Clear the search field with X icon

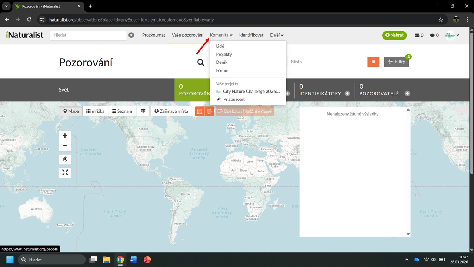pos(131,35)
